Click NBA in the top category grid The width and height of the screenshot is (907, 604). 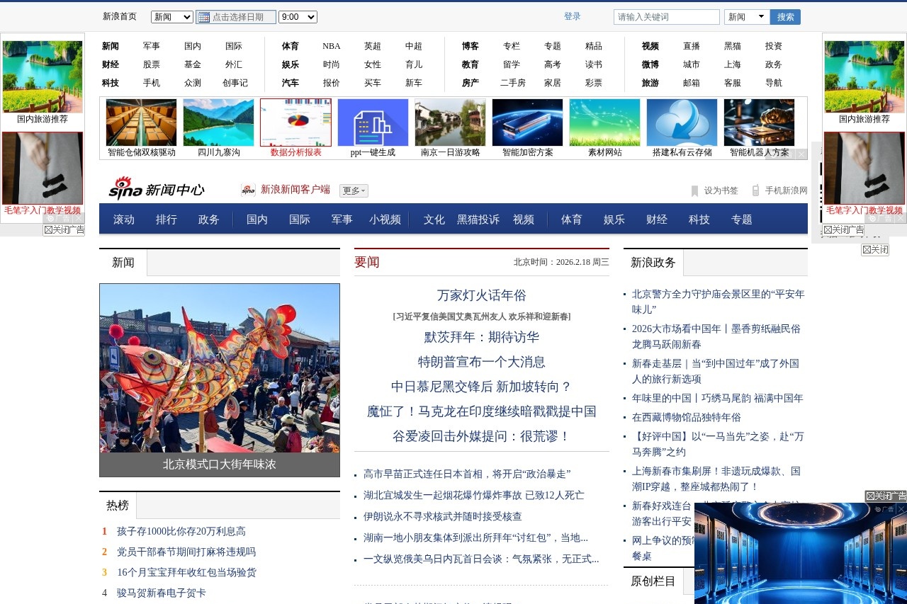(332, 46)
